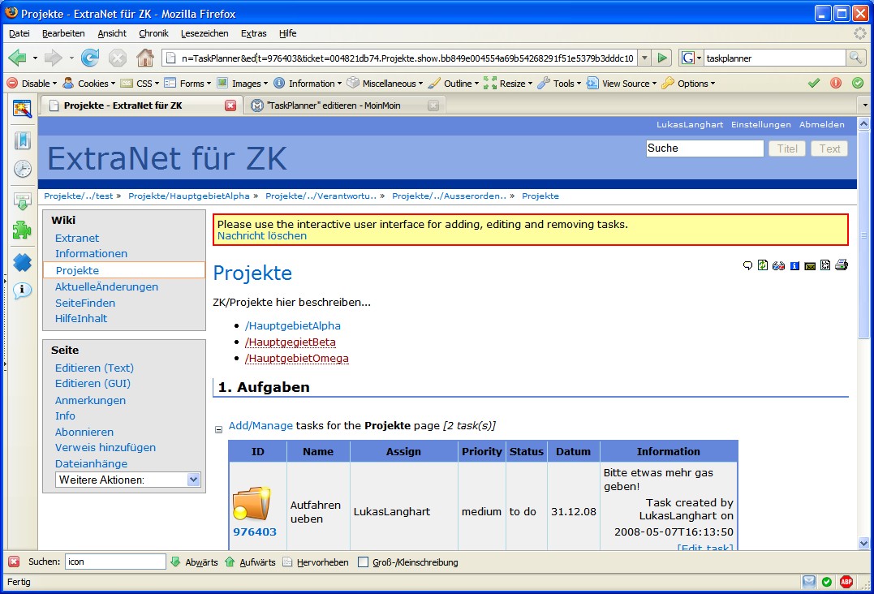
Task: Toggle the Groß-/Kleinschreibung checkbox
Action: click(x=364, y=562)
